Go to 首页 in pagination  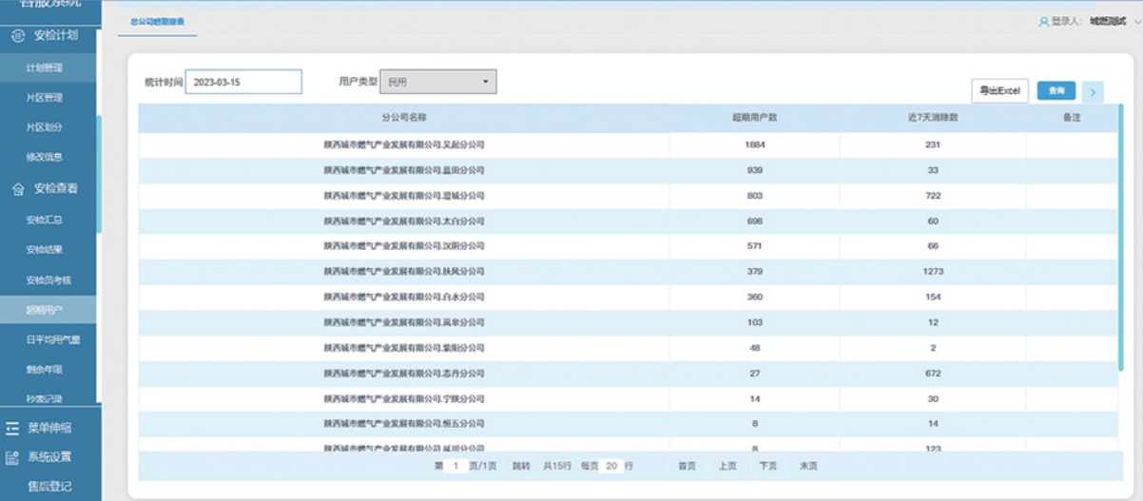click(x=688, y=466)
